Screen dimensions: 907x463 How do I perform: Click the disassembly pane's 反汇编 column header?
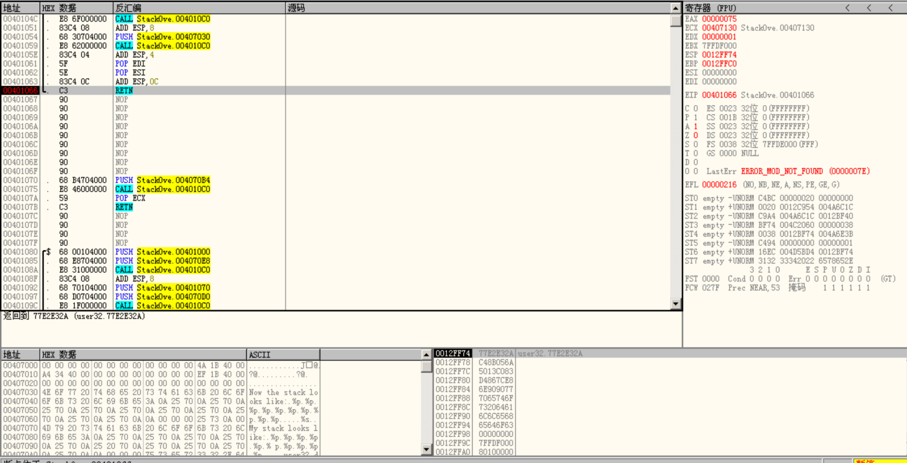[199, 8]
